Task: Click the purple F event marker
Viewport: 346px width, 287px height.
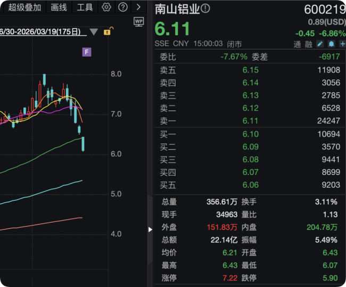Action: click(87, 52)
